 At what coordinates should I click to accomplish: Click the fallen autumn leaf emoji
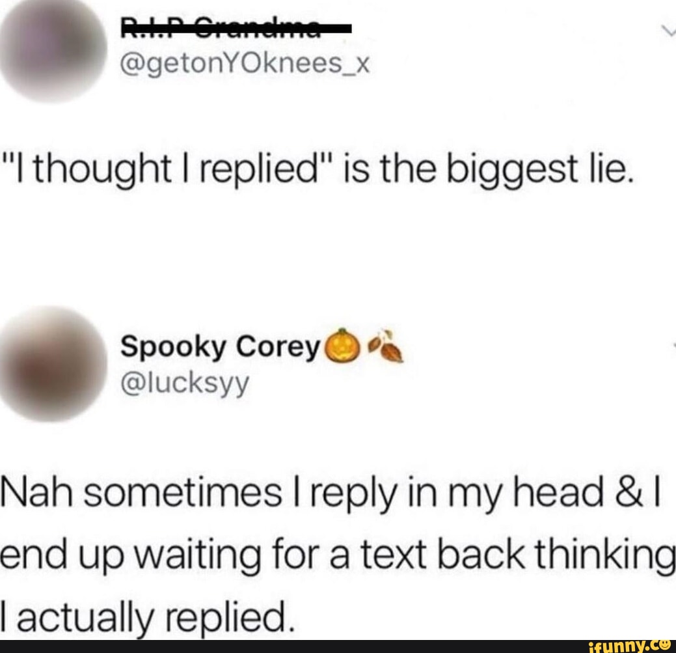(x=385, y=346)
